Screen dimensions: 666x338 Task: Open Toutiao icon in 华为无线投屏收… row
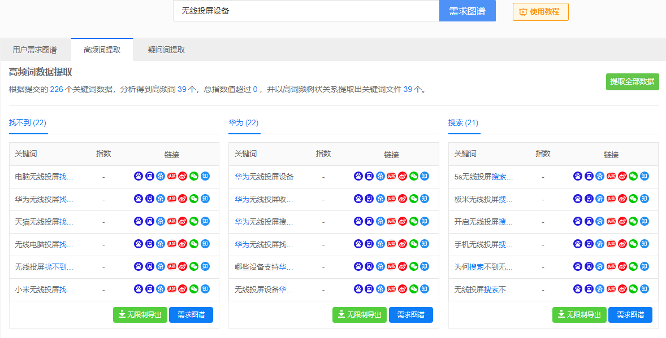tap(392, 199)
